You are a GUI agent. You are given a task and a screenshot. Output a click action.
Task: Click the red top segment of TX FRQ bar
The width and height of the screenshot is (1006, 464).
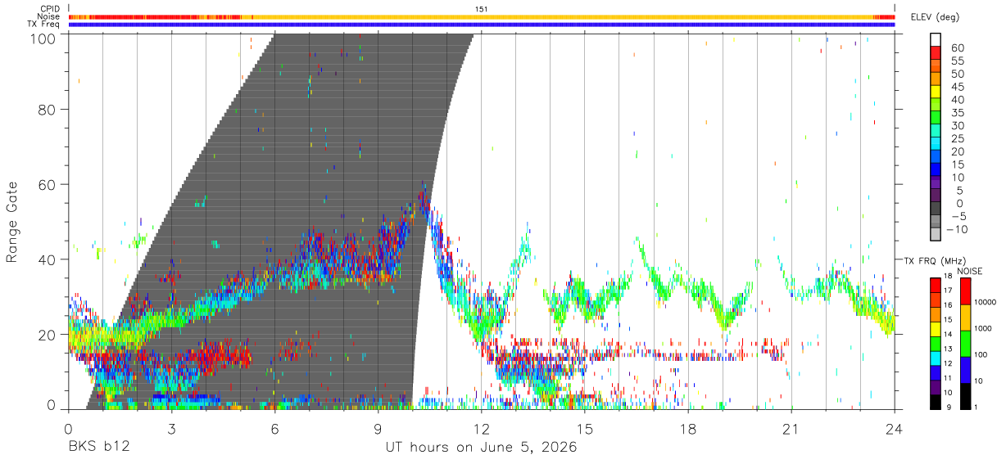click(936, 285)
